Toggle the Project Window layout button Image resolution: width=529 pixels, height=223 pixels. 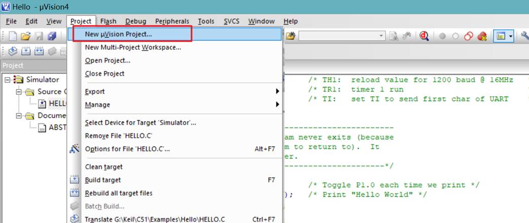[501, 36]
